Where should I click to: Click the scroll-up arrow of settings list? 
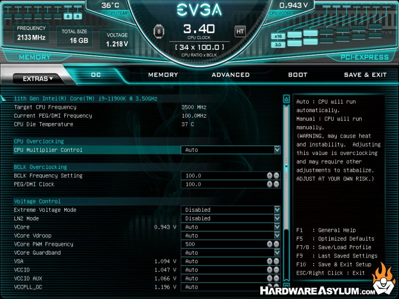286,99
